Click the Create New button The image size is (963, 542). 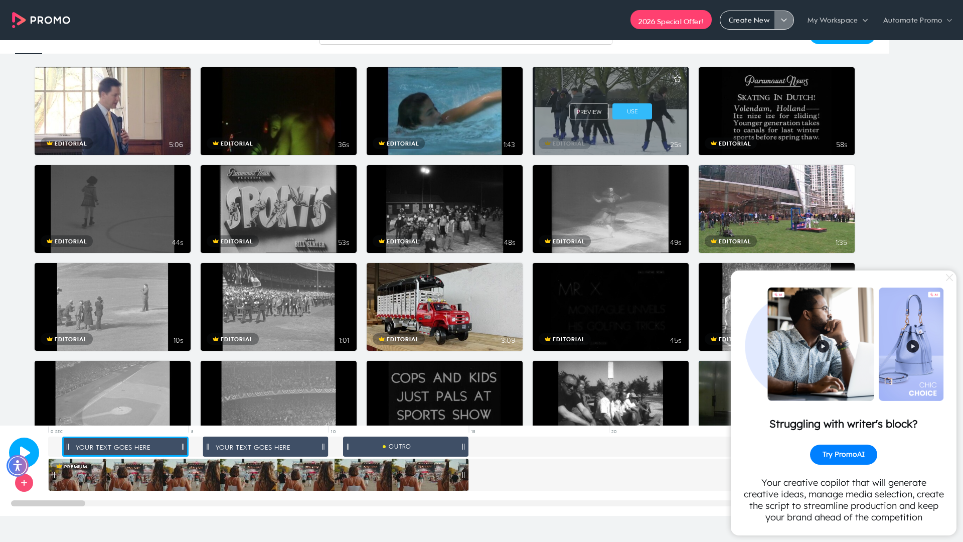748,20
